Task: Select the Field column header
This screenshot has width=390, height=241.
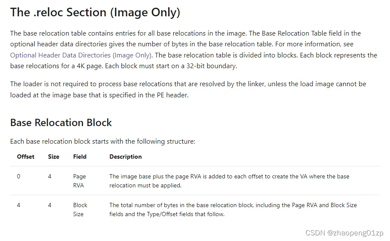Action: [x=80, y=157]
